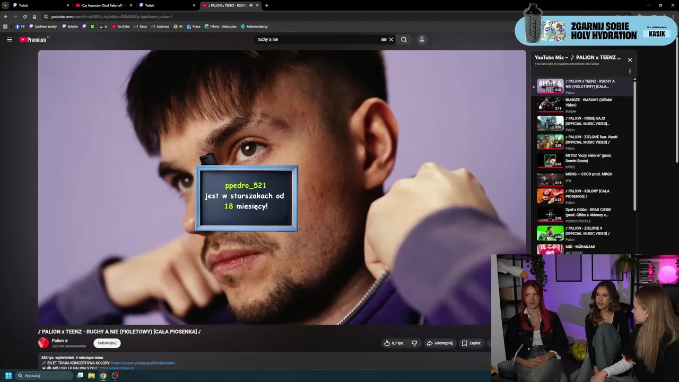679x382 pixels.
Task: Close the 'Czy Impostor' tab
Action: [x=131, y=5]
